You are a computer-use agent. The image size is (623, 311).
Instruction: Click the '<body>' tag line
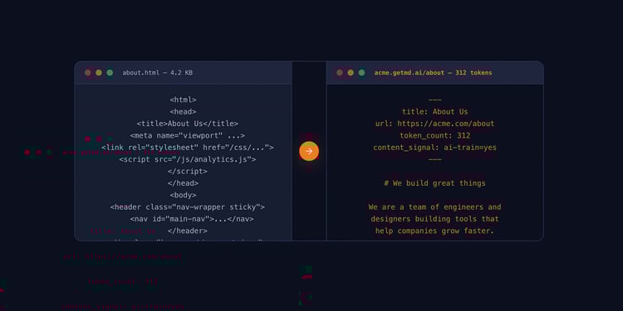(x=184, y=195)
